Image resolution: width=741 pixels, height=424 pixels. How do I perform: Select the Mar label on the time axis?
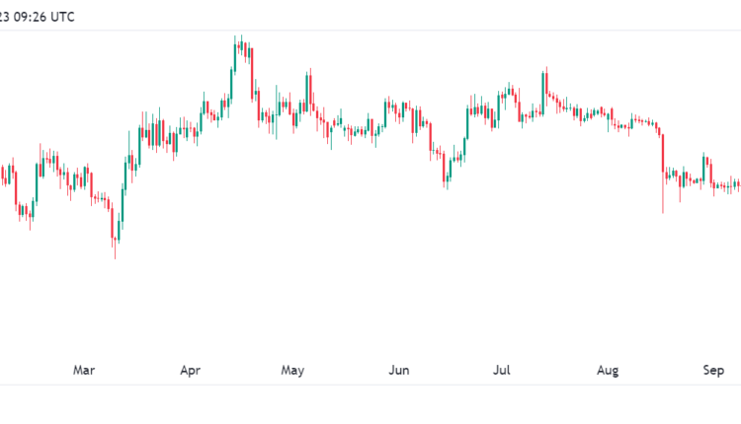pos(84,371)
